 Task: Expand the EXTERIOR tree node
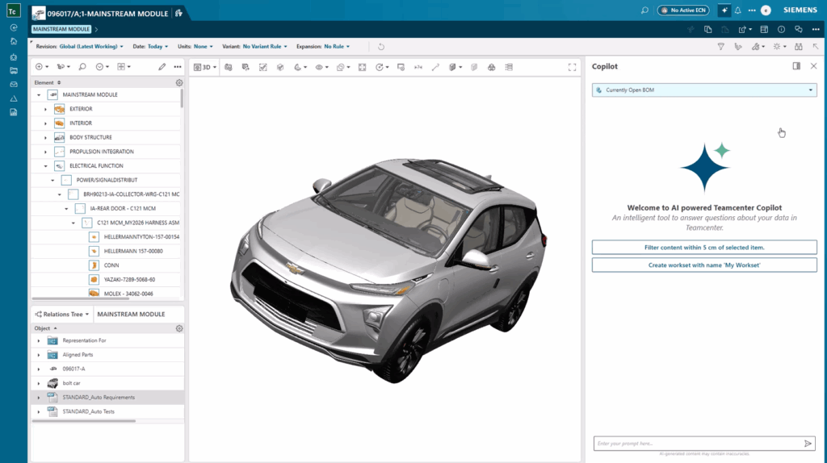46,109
